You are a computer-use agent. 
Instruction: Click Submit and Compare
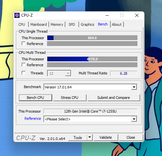click(114, 98)
